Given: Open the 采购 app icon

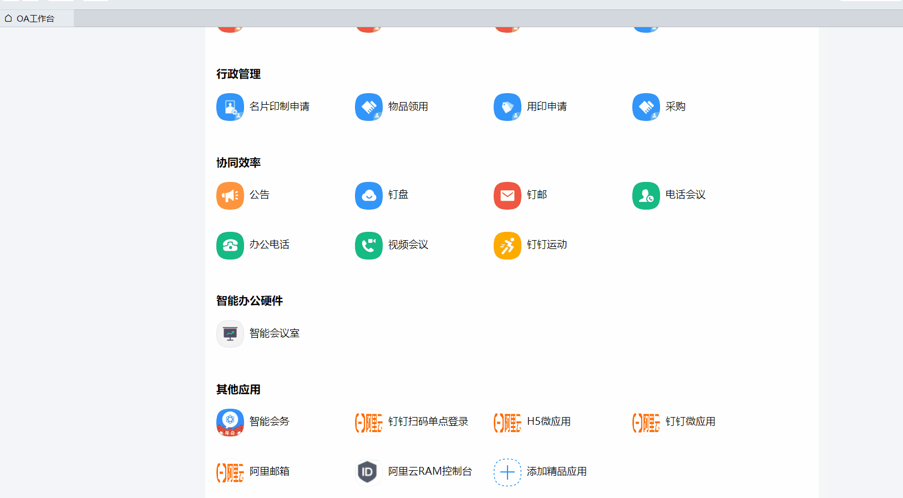Looking at the screenshot, I should tap(646, 107).
